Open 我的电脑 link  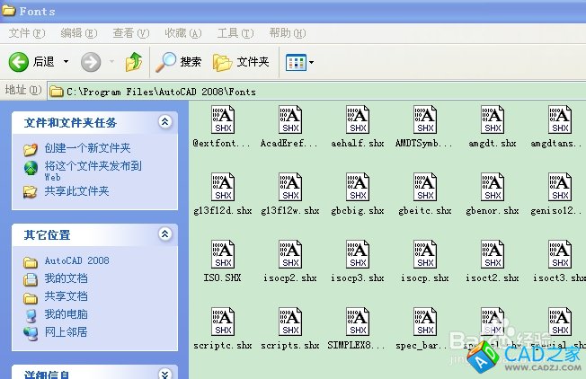(x=67, y=314)
